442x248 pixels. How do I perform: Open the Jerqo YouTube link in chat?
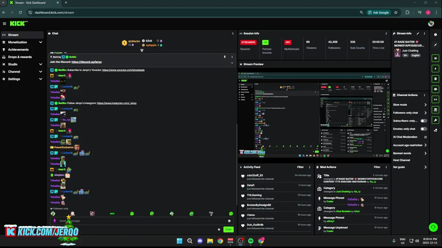coord(123,70)
